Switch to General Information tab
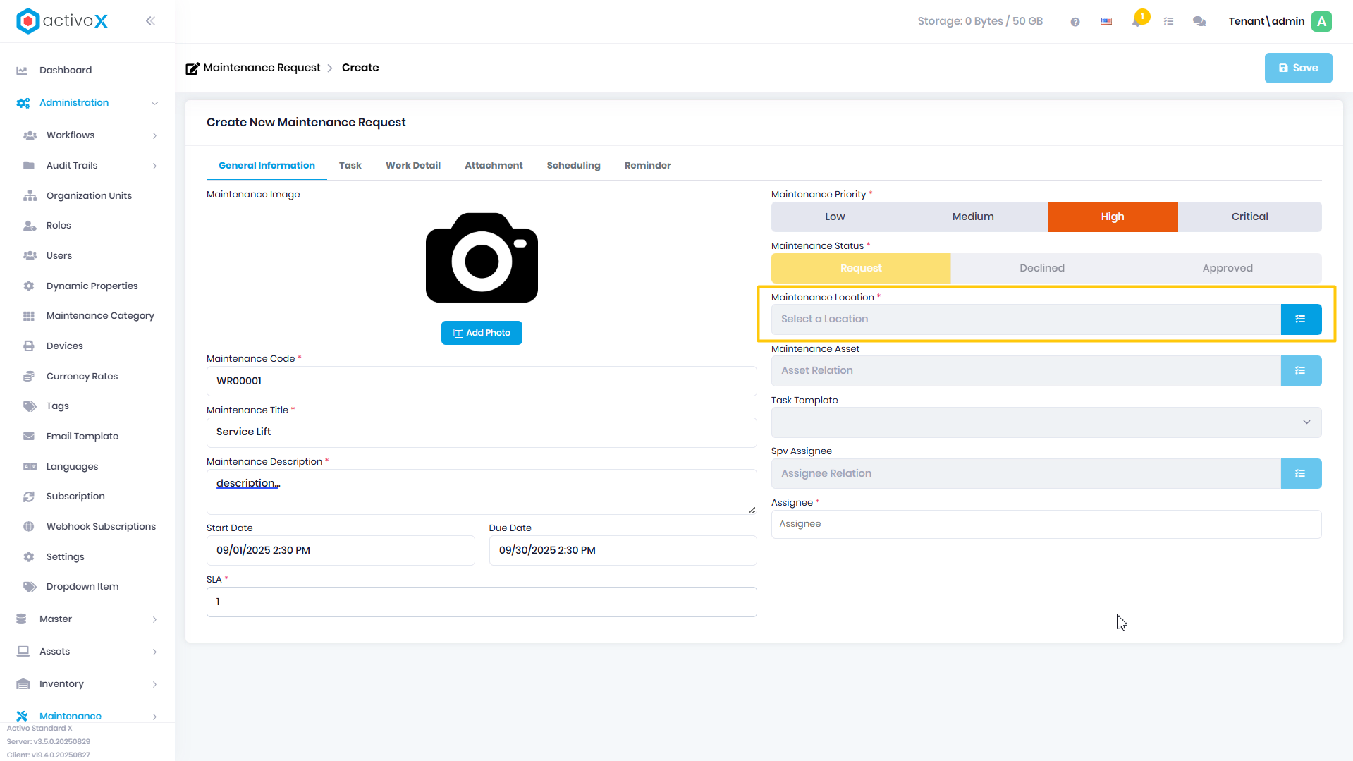1353x761 pixels. 267,166
